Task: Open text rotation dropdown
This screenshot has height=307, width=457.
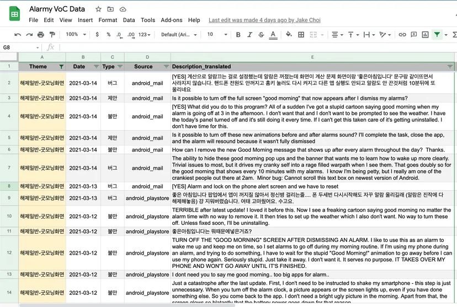Action: [x=385, y=35]
